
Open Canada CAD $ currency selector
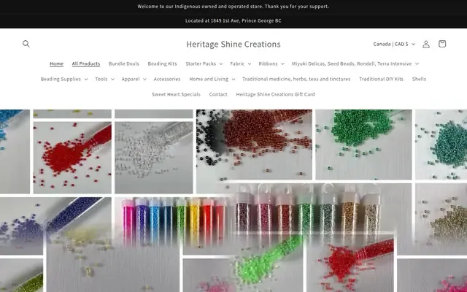(394, 44)
